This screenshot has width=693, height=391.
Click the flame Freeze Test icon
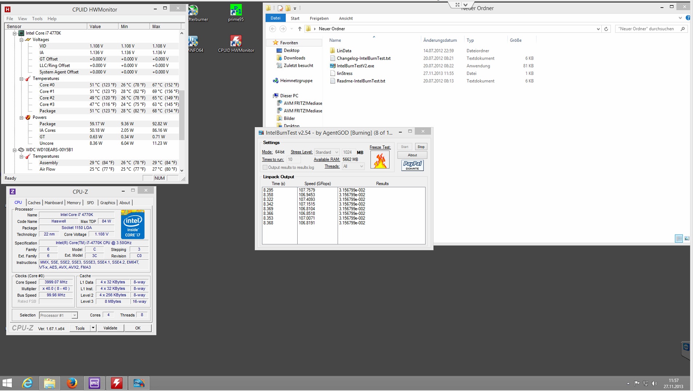380,160
